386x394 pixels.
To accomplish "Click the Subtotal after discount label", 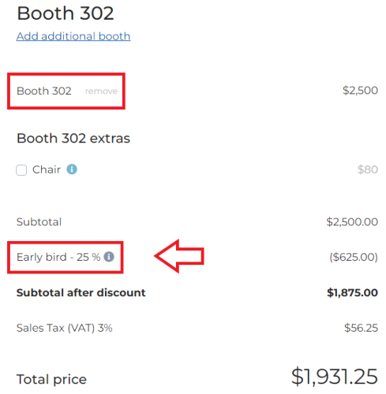I will 81,292.
